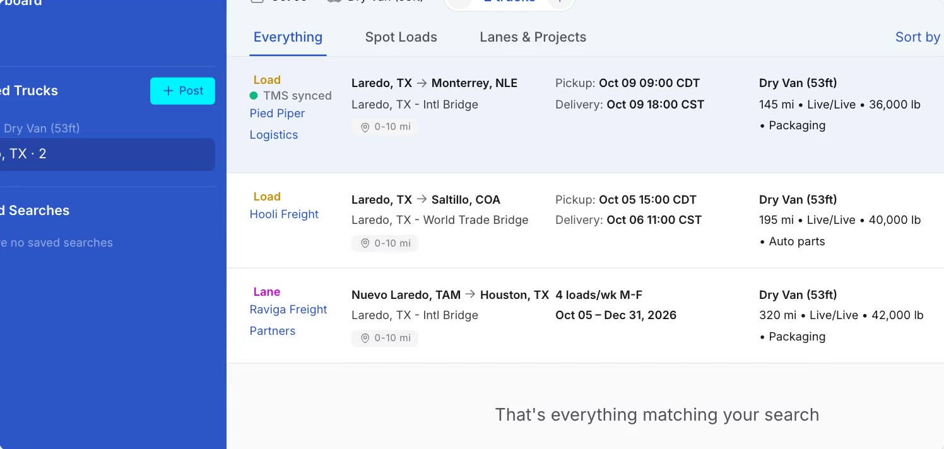Click the location pin on the Saltillo load

click(x=365, y=243)
